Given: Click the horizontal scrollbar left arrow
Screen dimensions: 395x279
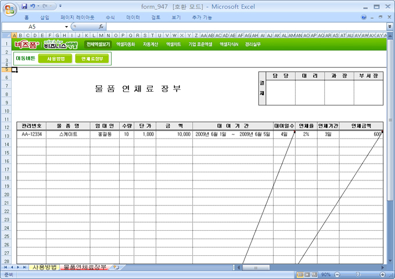Looking at the screenshot, I should tap(239, 267).
